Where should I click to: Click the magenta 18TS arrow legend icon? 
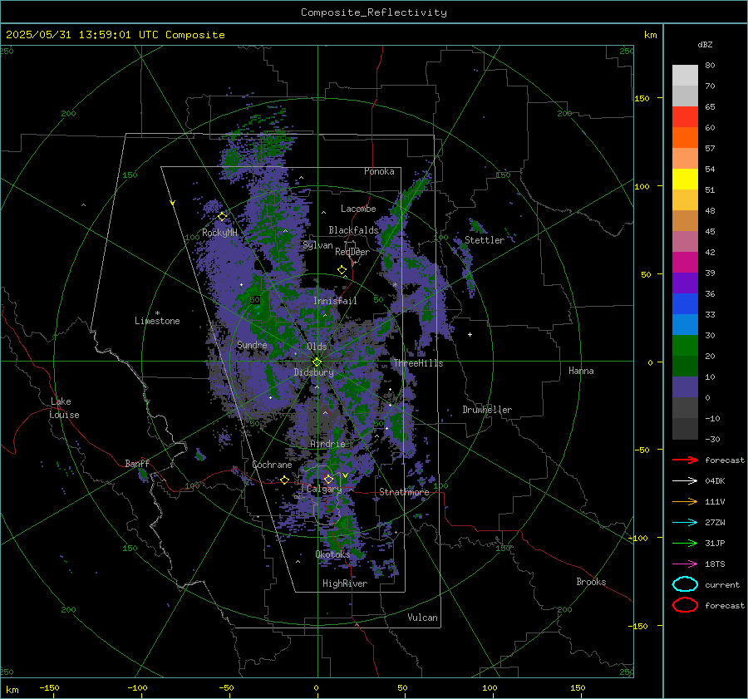[685, 564]
